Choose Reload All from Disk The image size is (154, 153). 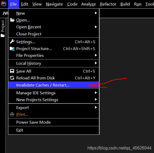pos(54,78)
